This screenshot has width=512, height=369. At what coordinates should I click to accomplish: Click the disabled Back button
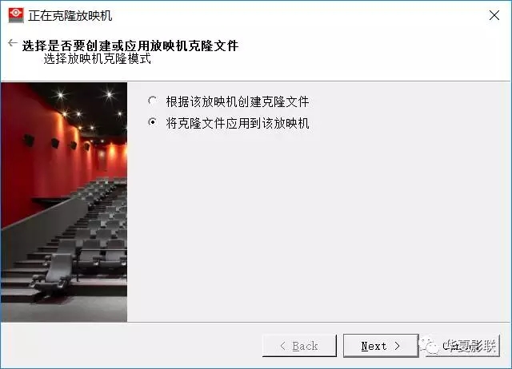[x=299, y=346]
